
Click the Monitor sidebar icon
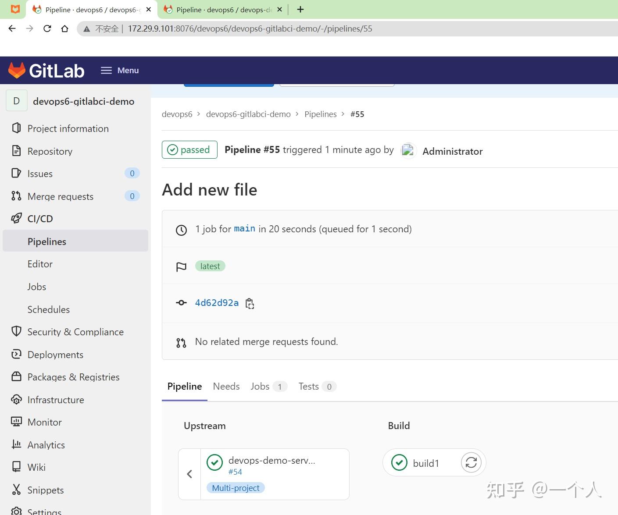coord(16,422)
